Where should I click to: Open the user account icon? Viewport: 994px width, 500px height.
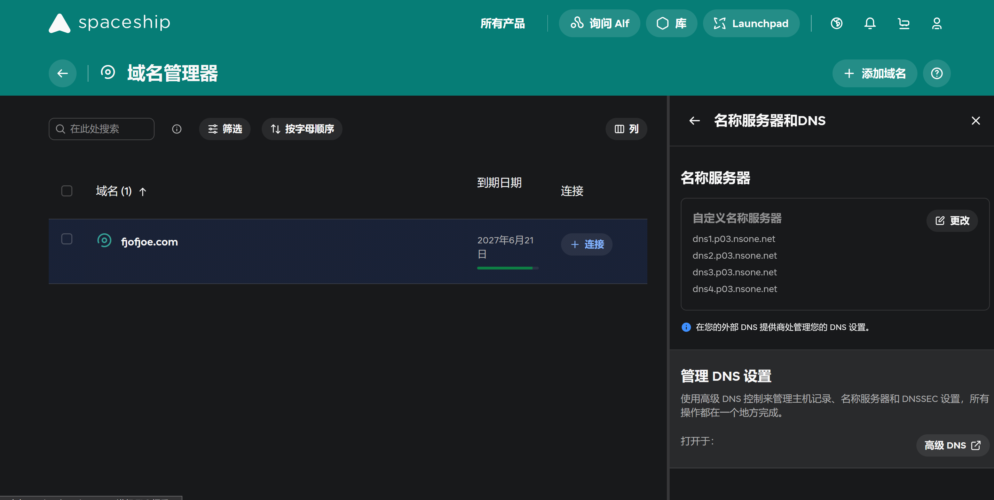point(937,24)
